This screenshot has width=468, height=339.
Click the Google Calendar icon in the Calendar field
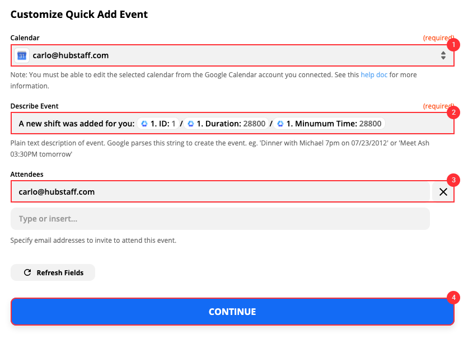(22, 55)
